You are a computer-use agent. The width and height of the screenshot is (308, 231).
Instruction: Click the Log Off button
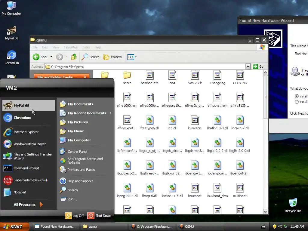75,216
